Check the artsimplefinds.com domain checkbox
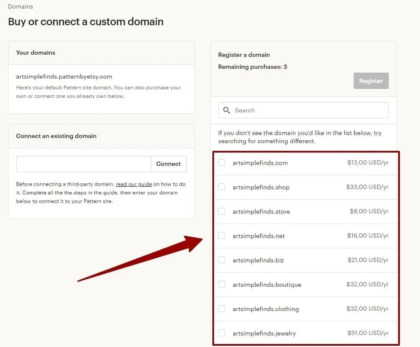The height and width of the screenshot is (347, 420). (x=222, y=163)
